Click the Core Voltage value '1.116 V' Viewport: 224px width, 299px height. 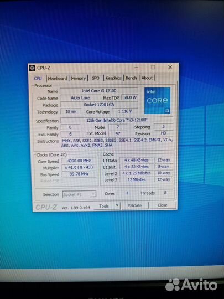point(125,111)
